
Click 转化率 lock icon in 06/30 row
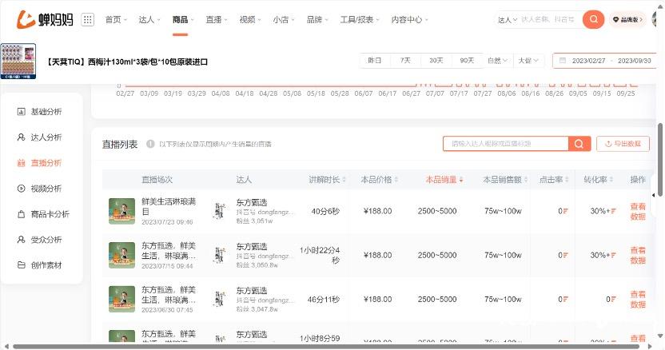click(x=613, y=299)
